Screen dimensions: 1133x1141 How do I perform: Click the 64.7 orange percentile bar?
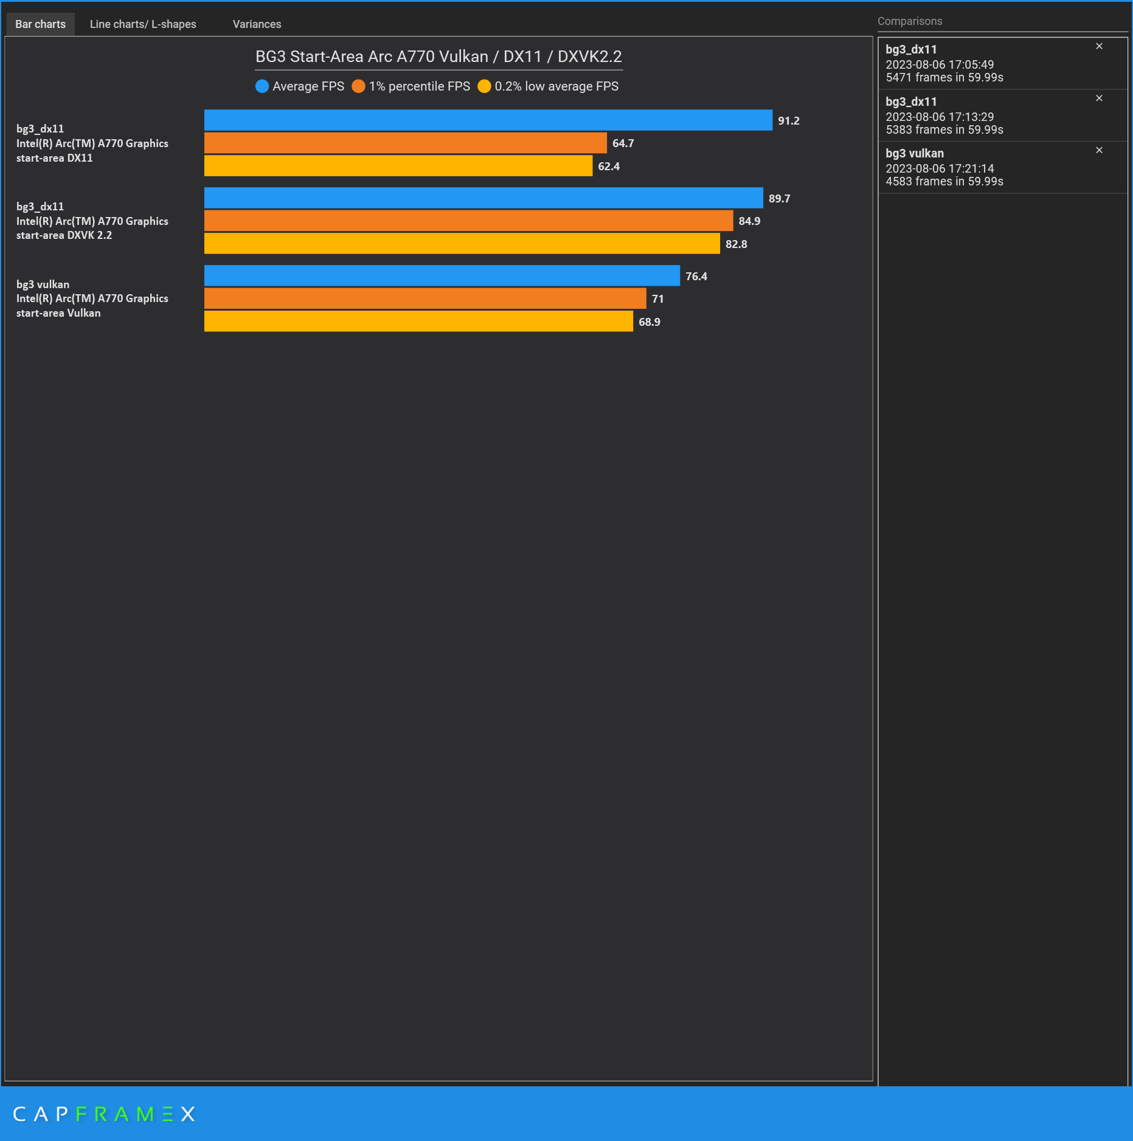(x=406, y=143)
